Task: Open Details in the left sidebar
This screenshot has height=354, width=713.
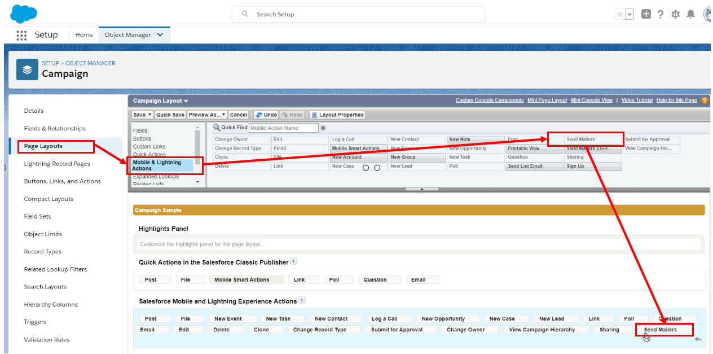Action: (x=34, y=111)
